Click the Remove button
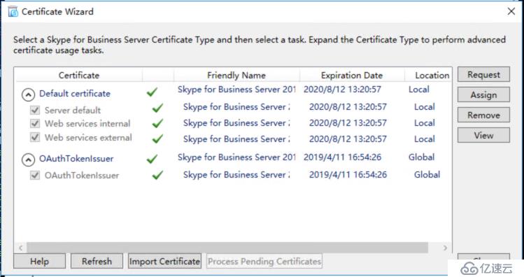This screenshot has width=524, height=277. [483, 115]
